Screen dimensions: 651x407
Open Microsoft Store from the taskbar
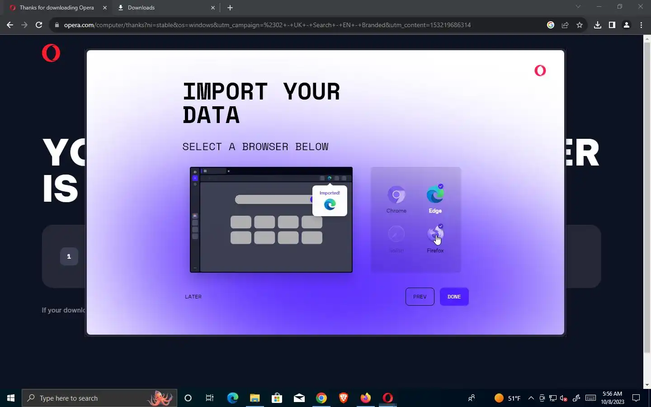(x=277, y=398)
